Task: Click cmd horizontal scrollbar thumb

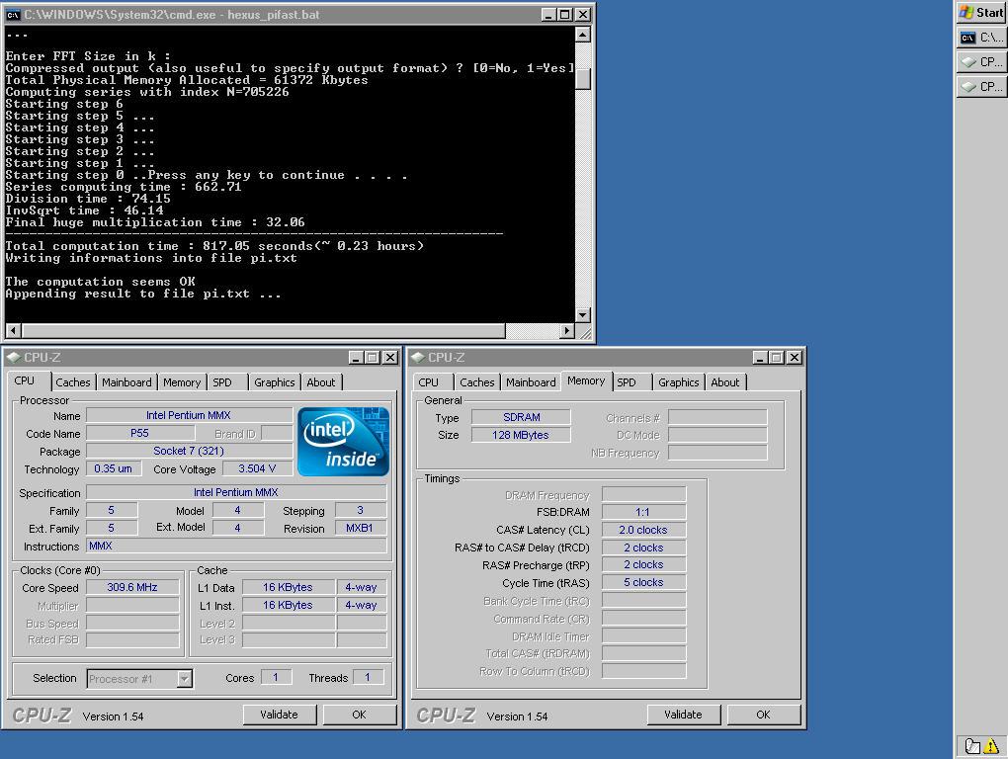Action: 264,331
